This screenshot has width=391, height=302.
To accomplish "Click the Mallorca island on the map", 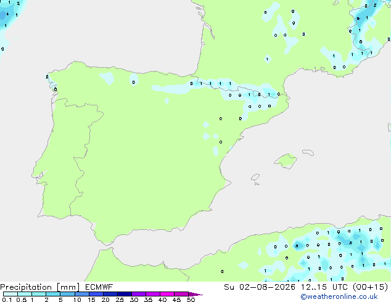I will coord(286,161).
